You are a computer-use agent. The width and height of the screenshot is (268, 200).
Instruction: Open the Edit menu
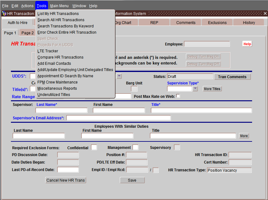[x=15, y=6]
